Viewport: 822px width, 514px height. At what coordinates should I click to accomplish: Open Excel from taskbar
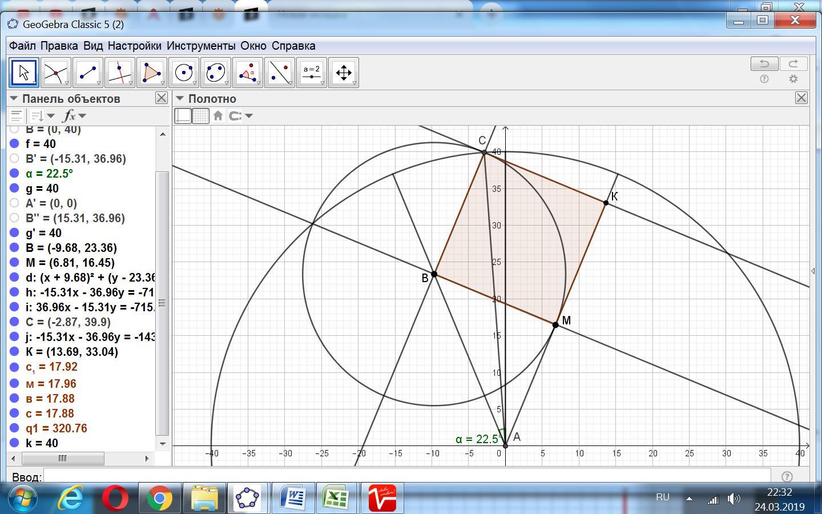(336, 498)
